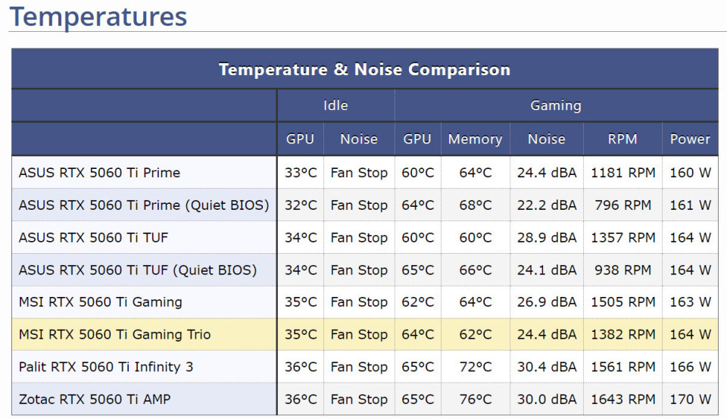Click the RPM column header
The width and height of the screenshot is (727, 419).
click(x=622, y=139)
